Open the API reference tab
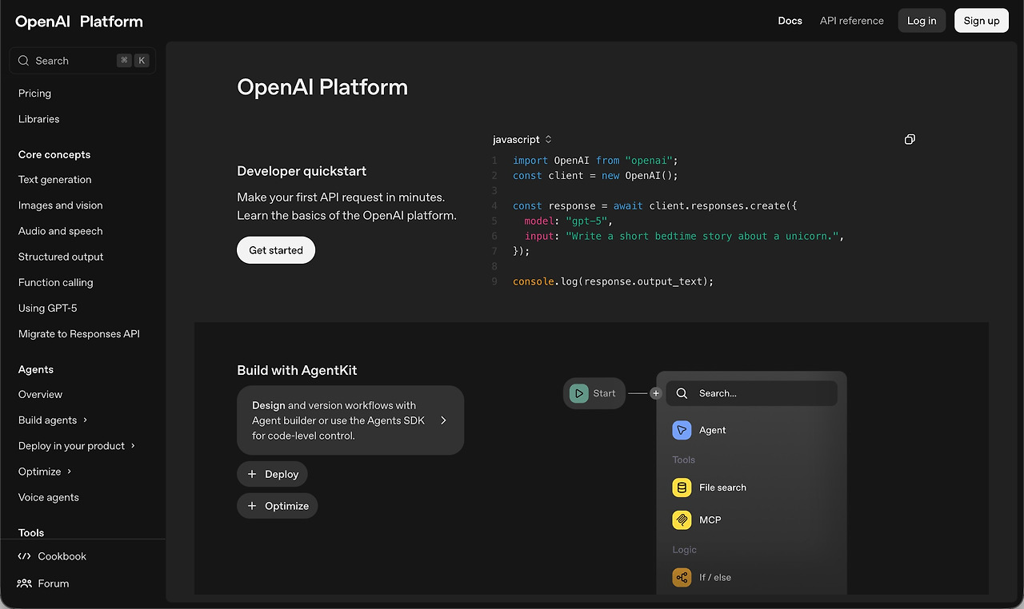 click(852, 21)
